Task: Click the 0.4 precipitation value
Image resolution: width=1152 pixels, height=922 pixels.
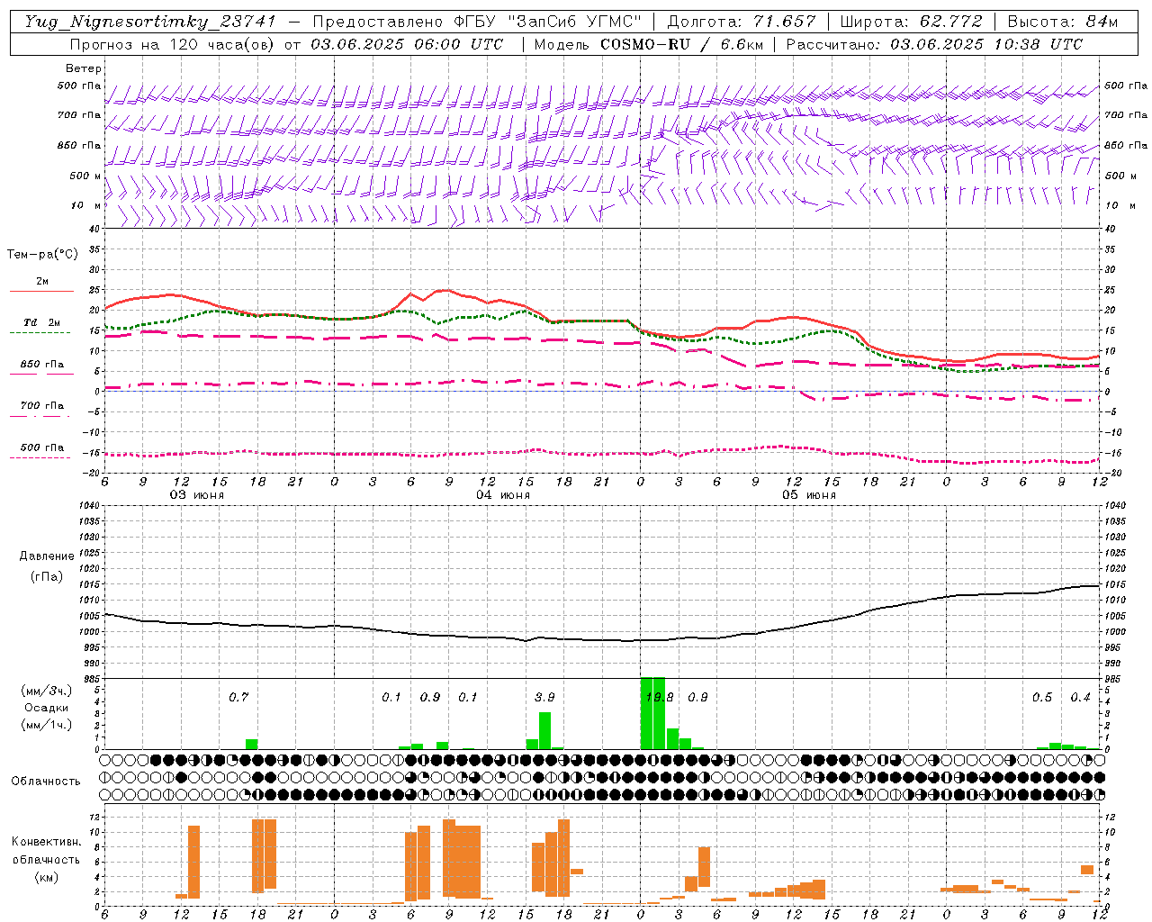Action: pyautogui.click(x=1080, y=698)
